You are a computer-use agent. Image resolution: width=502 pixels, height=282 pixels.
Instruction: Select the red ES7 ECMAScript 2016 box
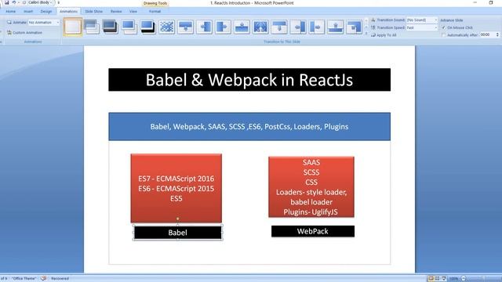pyautogui.click(x=176, y=188)
